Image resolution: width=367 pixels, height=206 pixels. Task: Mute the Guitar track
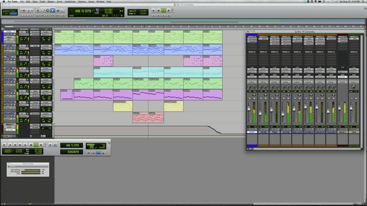tap(14, 34)
